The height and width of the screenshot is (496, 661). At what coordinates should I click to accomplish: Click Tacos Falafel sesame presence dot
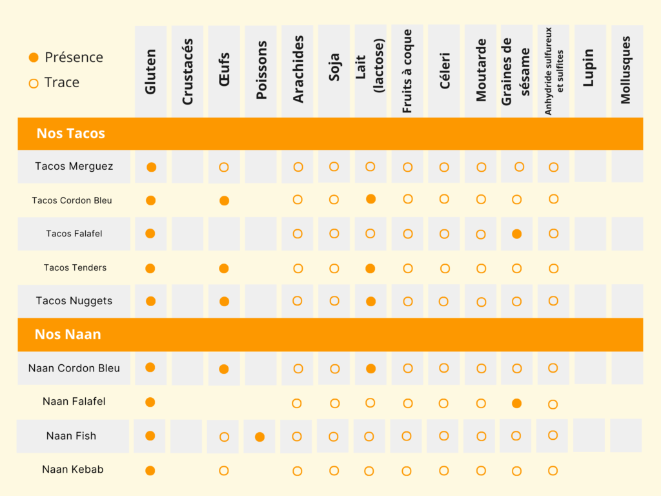click(517, 234)
